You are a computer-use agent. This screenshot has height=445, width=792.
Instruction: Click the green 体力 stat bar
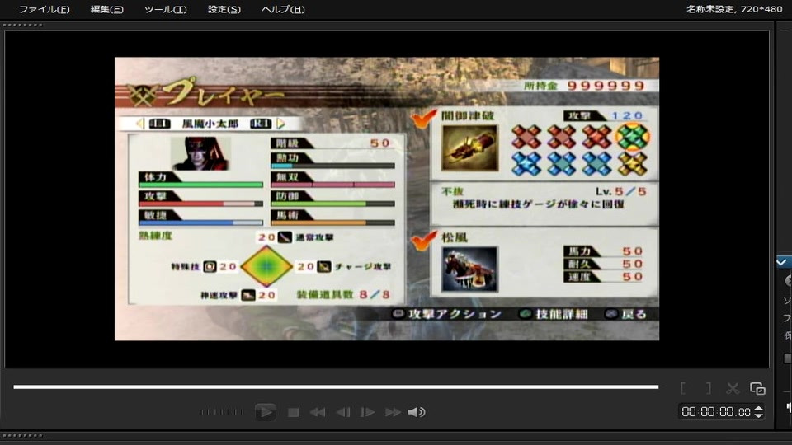point(201,185)
